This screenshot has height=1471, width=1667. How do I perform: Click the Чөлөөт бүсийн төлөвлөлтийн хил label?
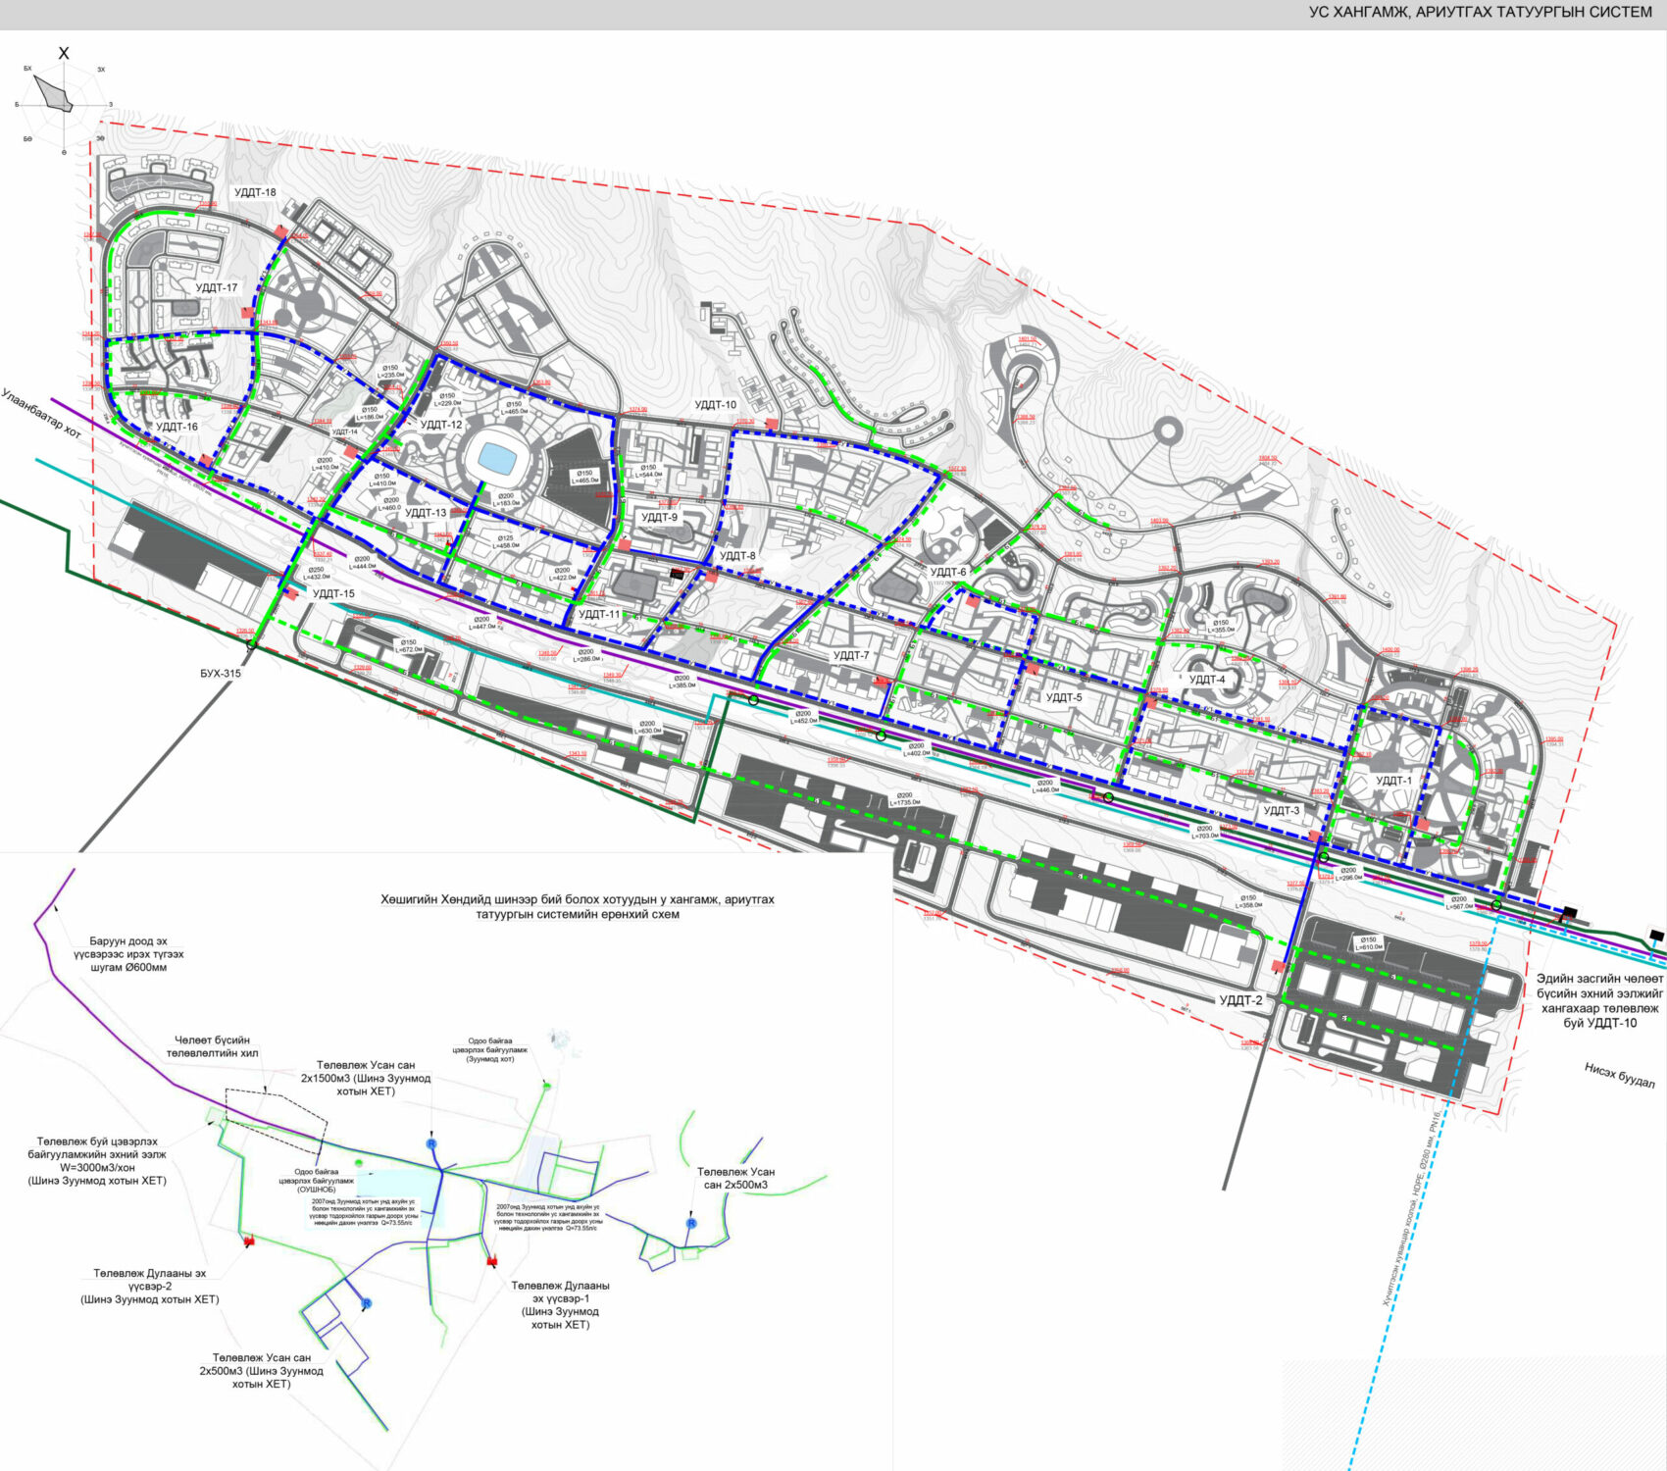coord(212,1046)
